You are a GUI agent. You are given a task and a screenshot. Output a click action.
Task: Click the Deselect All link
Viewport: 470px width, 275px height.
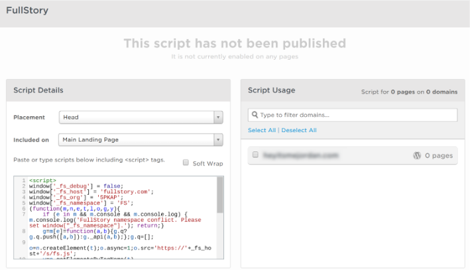pyautogui.click(x=299, y=130)
